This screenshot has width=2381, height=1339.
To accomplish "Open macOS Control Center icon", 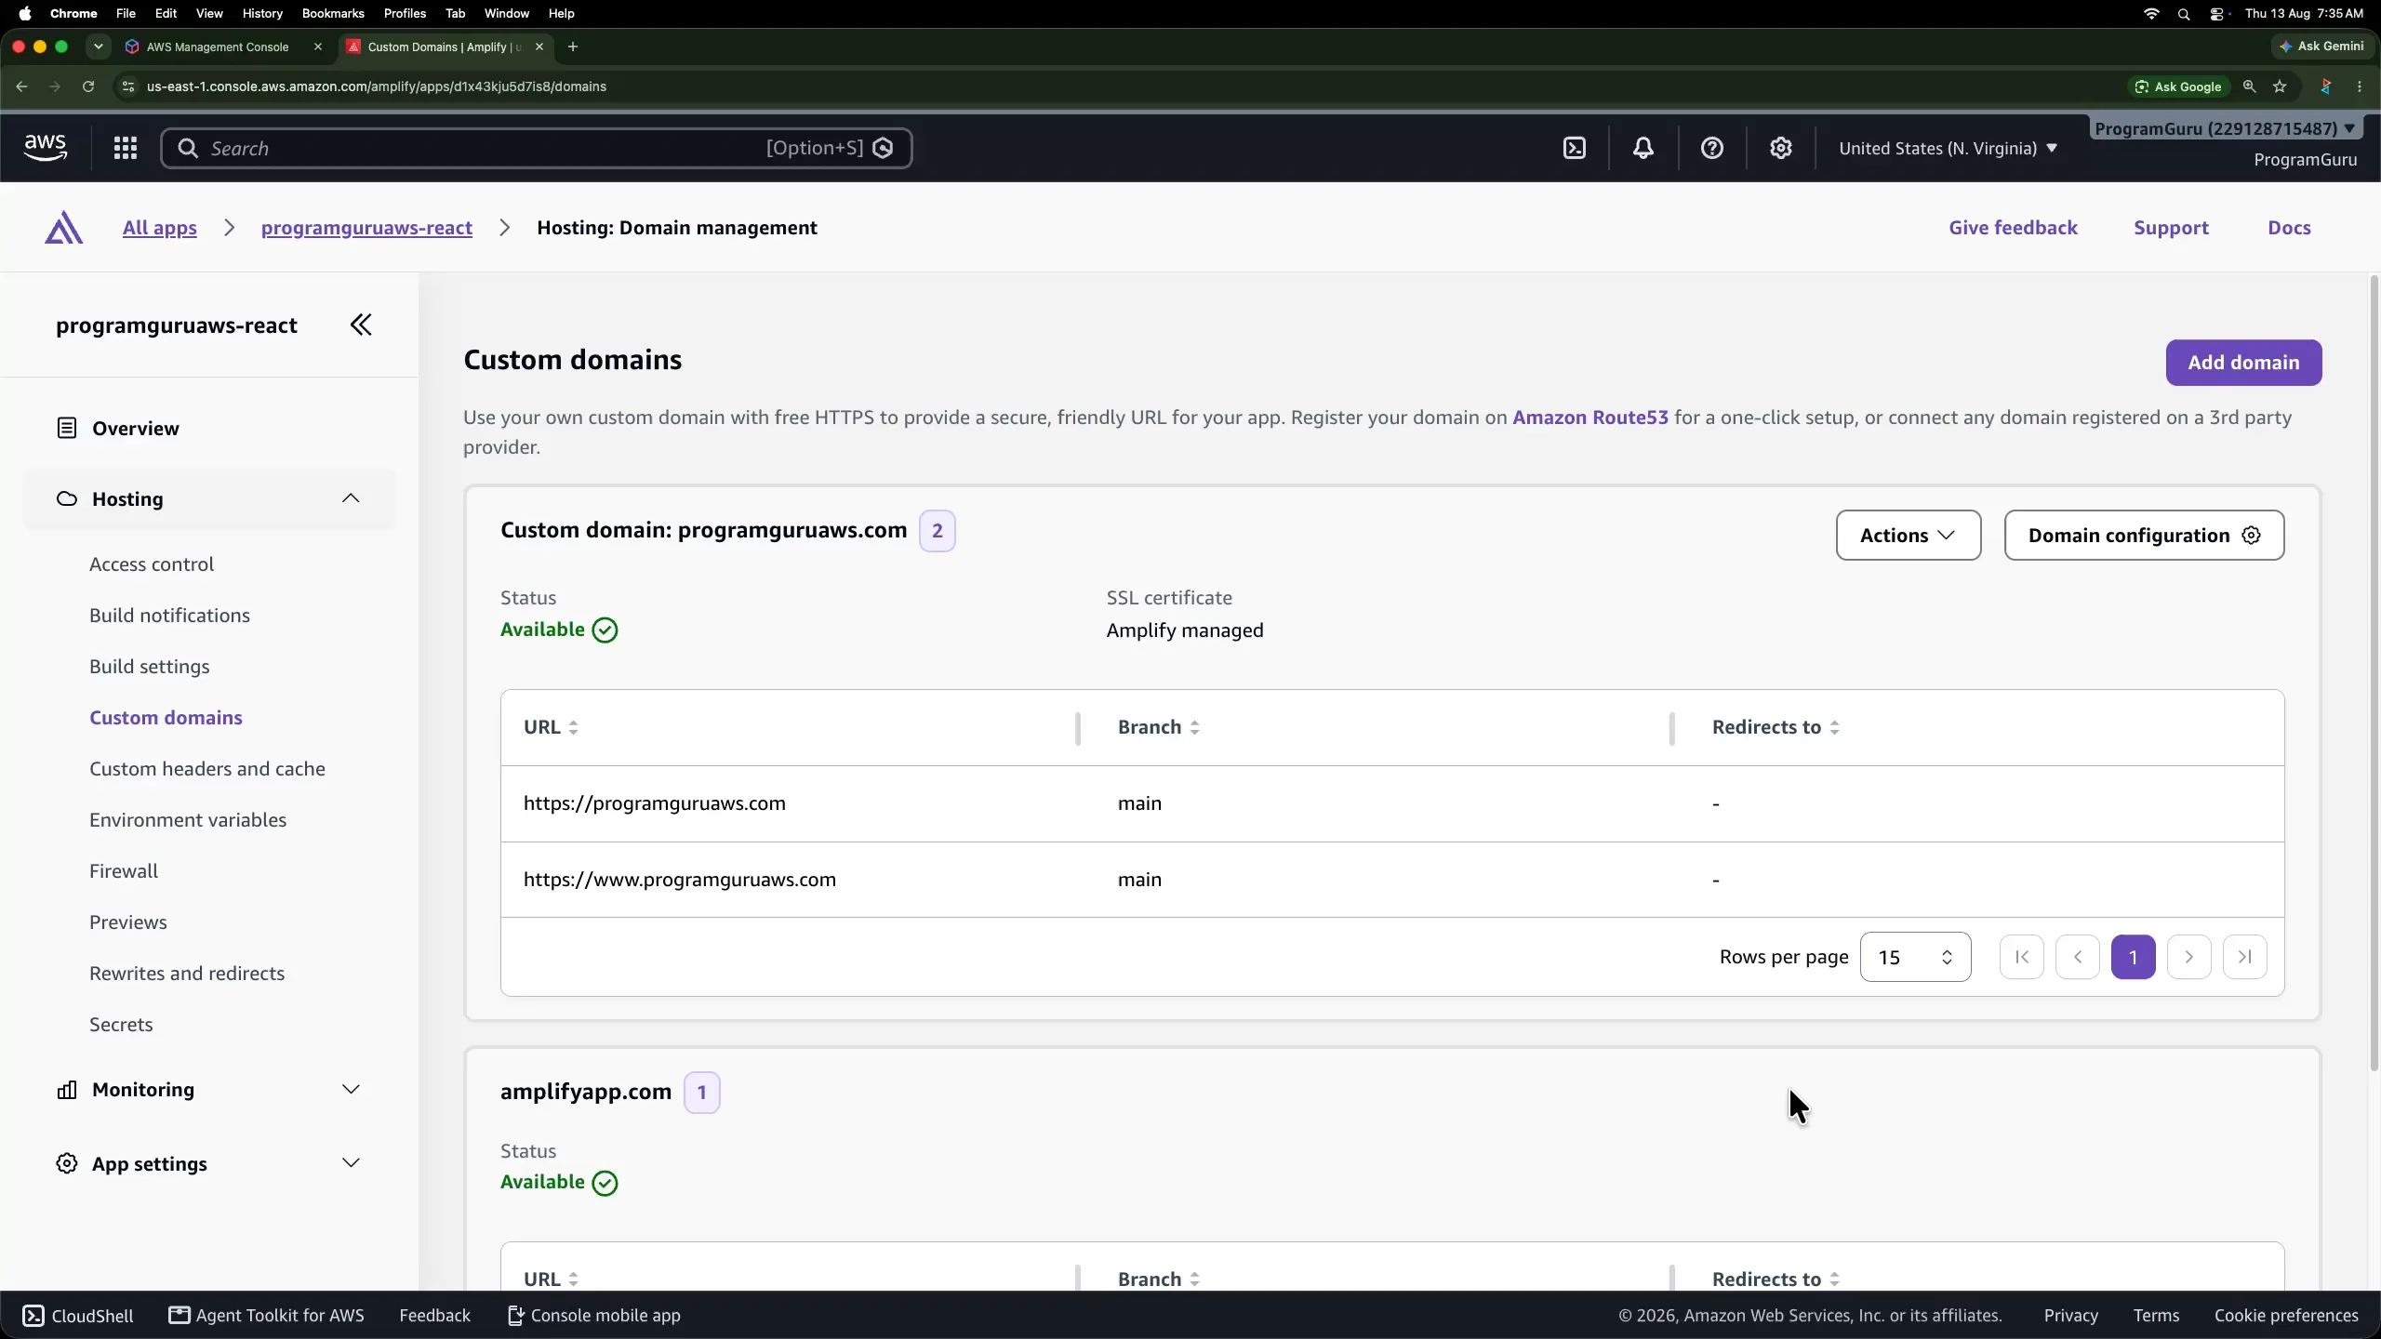I will pyautogui.click(x=2217, y=14).
